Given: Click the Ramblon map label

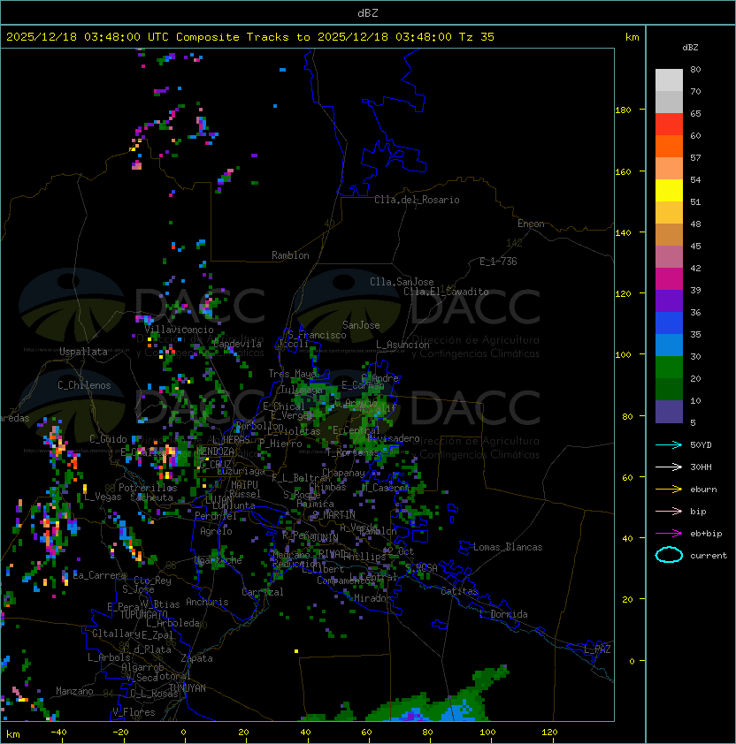Looking at the screenshot, I should pyautogui.click(x=290, y=255).
